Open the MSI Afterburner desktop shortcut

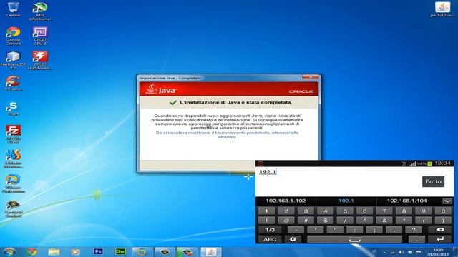pos(40,11)
